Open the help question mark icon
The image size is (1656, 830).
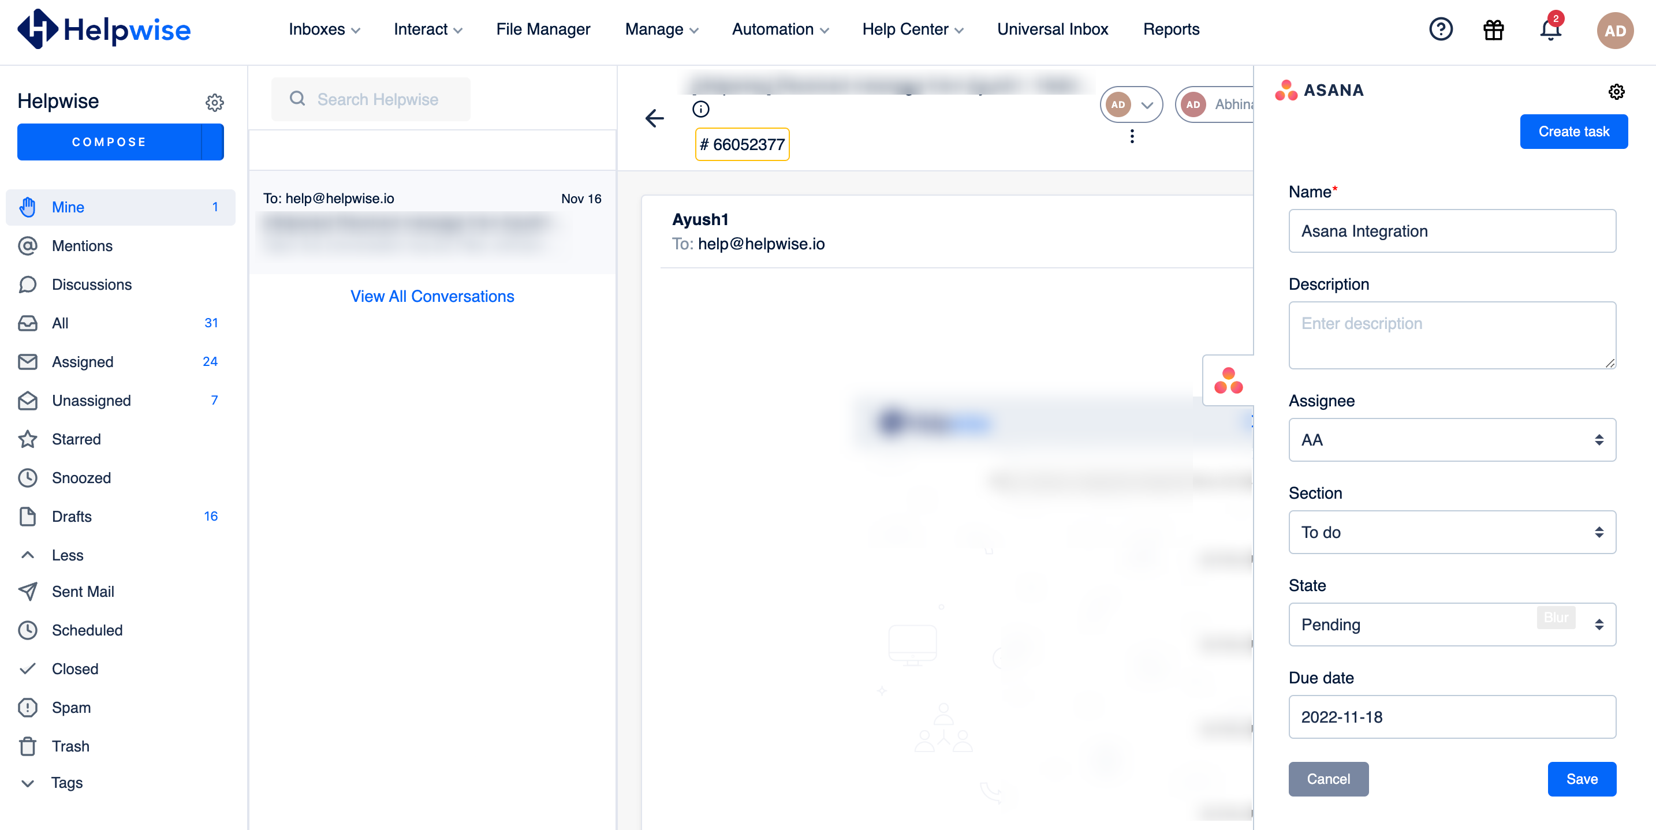point(1441,29)
